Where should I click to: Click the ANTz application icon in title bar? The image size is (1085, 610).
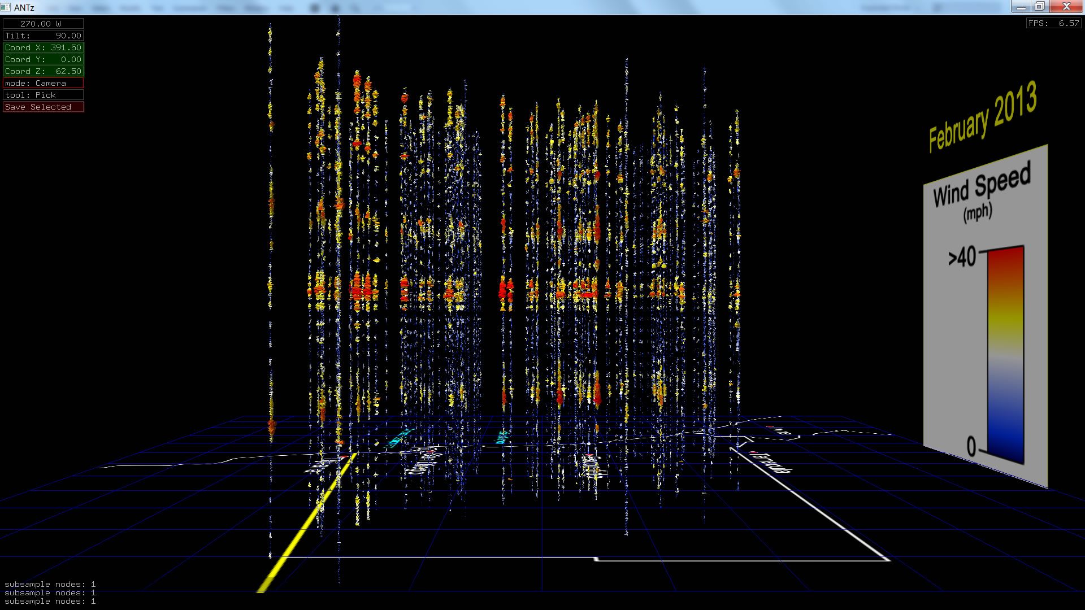(6, 7)
